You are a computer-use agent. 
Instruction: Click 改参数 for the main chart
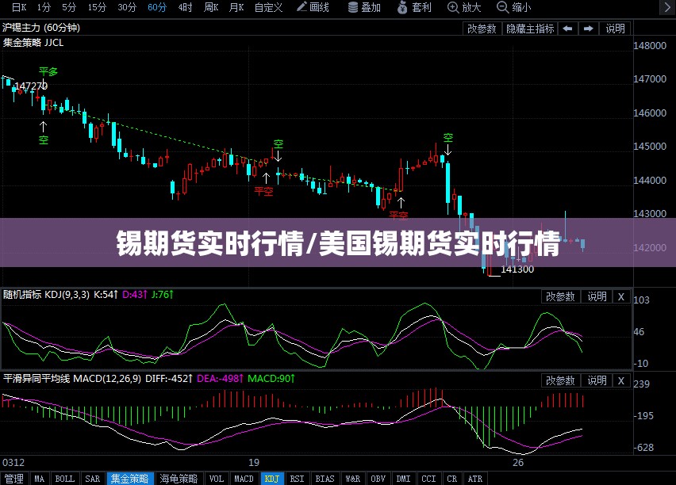tap(482, 29)
